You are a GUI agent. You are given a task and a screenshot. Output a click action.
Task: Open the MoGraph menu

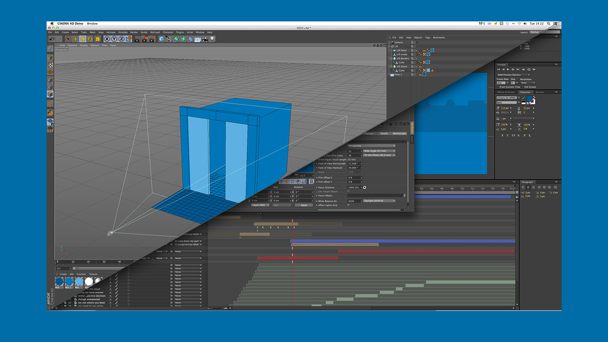click(x=155, y=32)
